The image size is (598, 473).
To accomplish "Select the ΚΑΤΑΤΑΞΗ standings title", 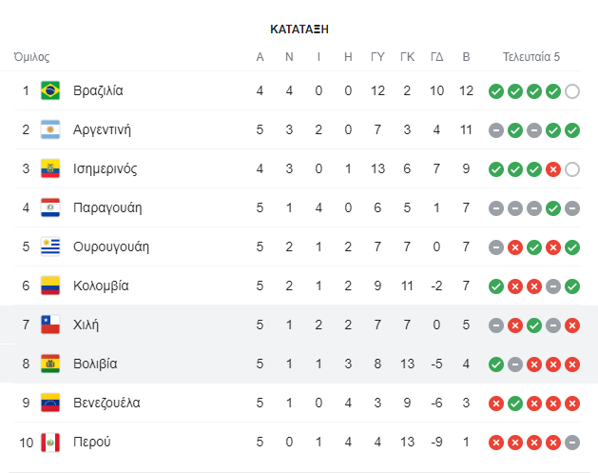I will pyautogui.click(x=299, y=29).
